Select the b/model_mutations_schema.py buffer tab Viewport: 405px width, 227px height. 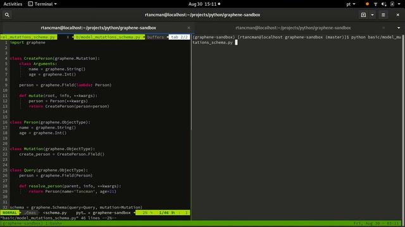108,37
